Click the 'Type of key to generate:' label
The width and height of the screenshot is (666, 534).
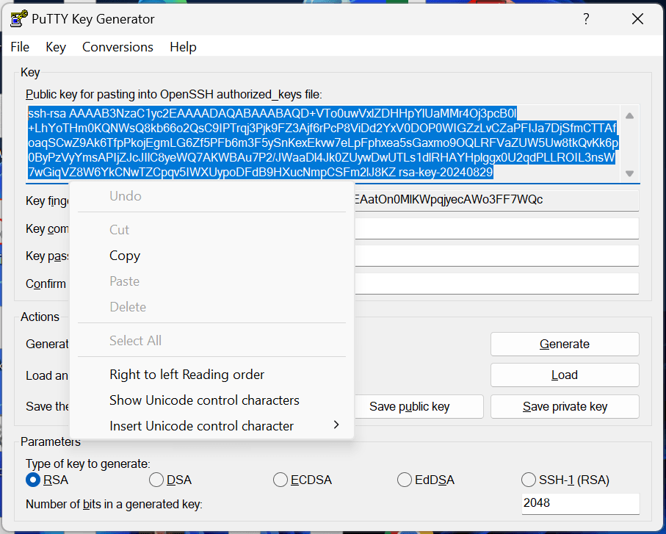click(88, 463)
